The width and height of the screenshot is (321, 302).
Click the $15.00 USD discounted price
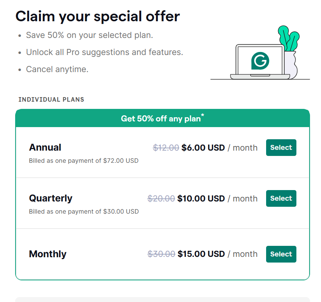tap(201, 254)
